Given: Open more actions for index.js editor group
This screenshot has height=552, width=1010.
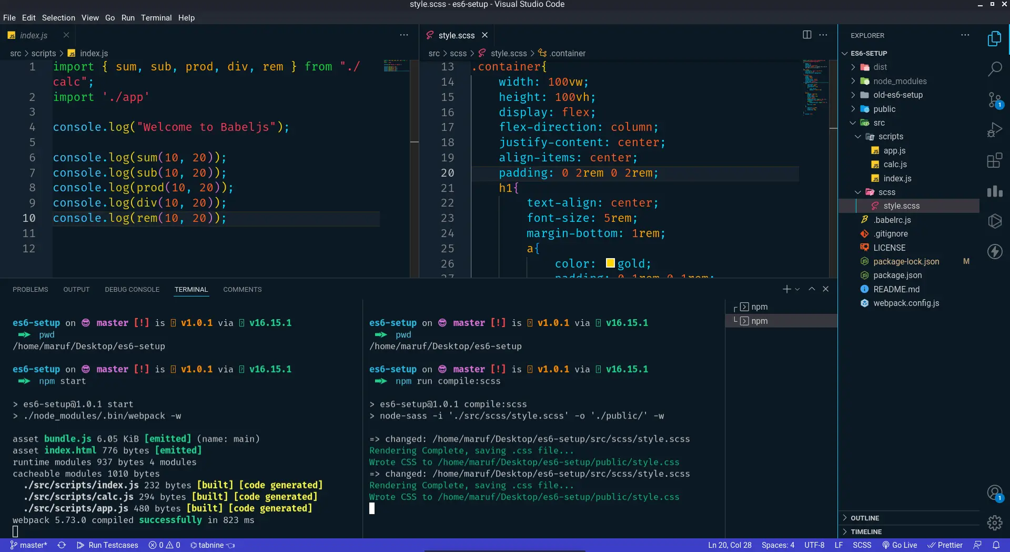Looking at the screenshot, I should [404, 35].
